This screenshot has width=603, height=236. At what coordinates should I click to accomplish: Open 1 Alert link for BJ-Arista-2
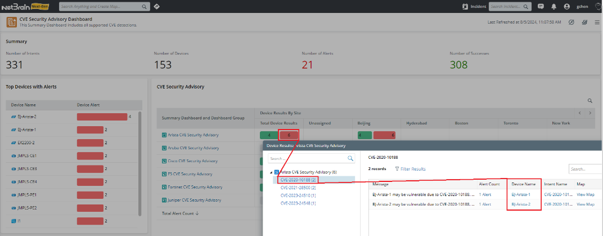pyautogui.click(x=485, y=204)
